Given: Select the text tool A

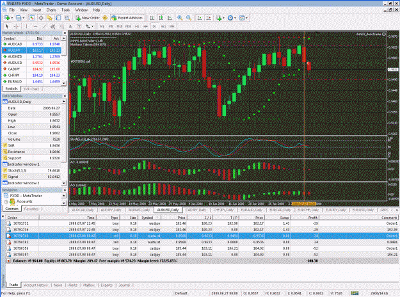Looking at the screenshot, I should click(x=70, y=26).
